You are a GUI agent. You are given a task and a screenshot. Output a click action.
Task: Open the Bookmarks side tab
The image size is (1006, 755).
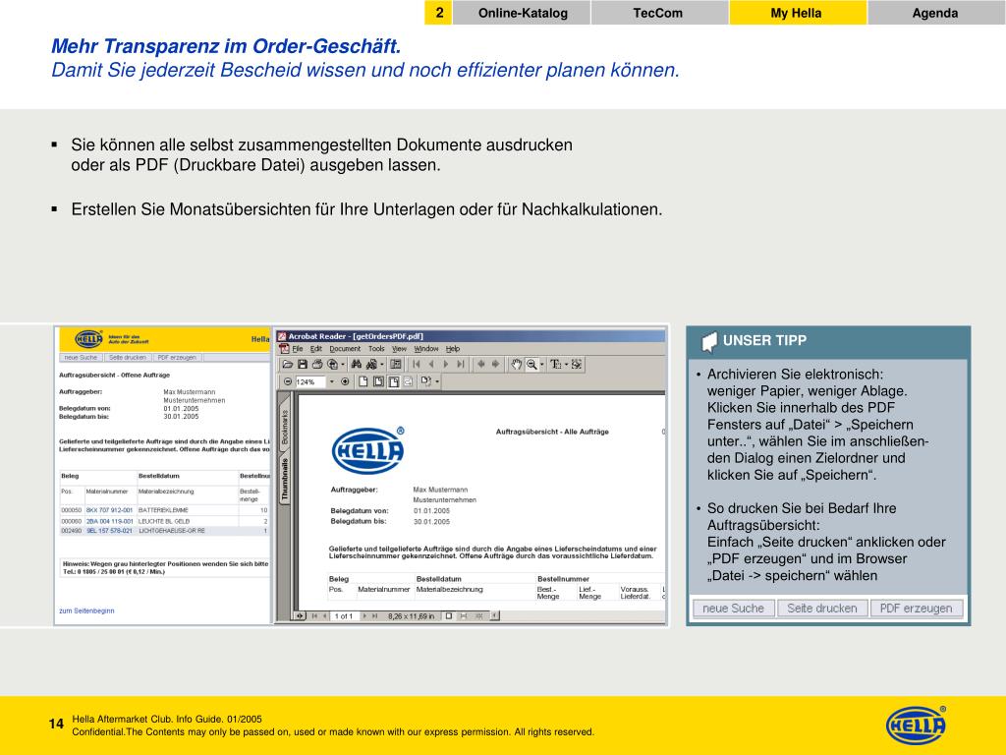click(285, 424)
